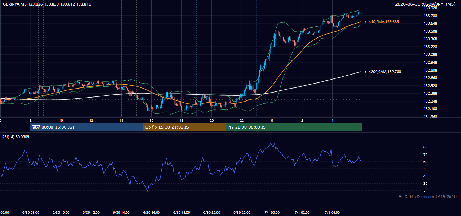The width and height of the screenshot is (461, 216).
Task: Click price axis value 132.528
Action: 430,86
